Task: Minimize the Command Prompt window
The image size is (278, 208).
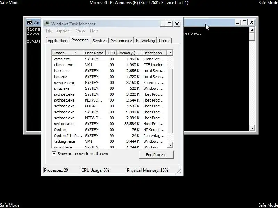Action: click(237, 23)
